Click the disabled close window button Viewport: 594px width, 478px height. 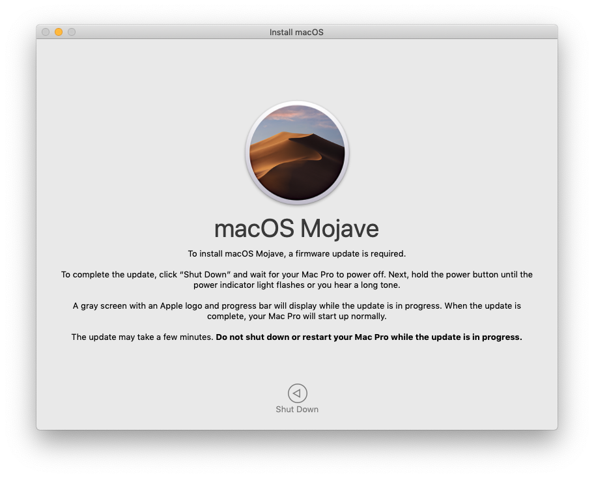pos(46,32)
